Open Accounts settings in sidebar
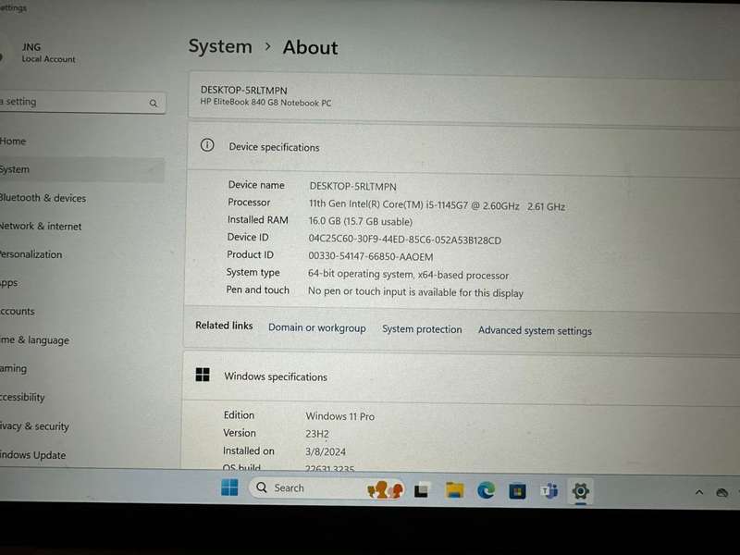 pyautogui.click(x=18, y=312)
